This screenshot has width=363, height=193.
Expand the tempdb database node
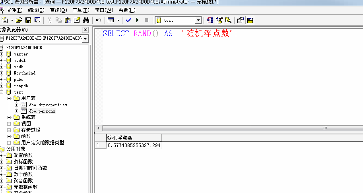click(x=1, y=86)
